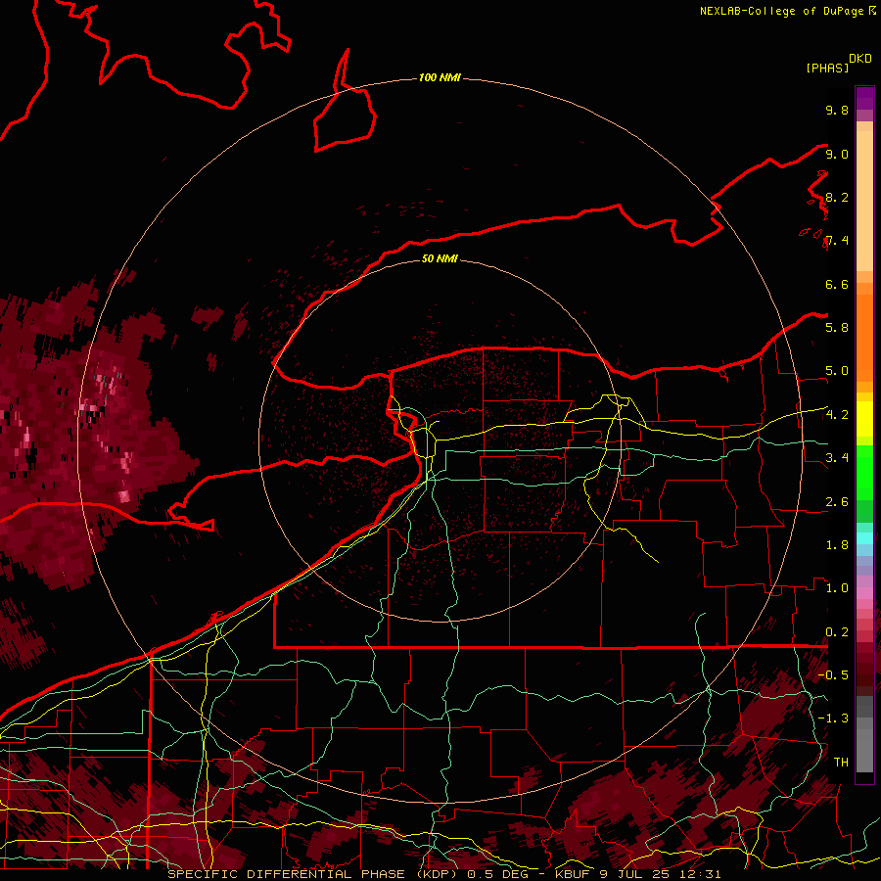
Task: Click the 50 NMI range ring label
Action: [x=440, y=258]
